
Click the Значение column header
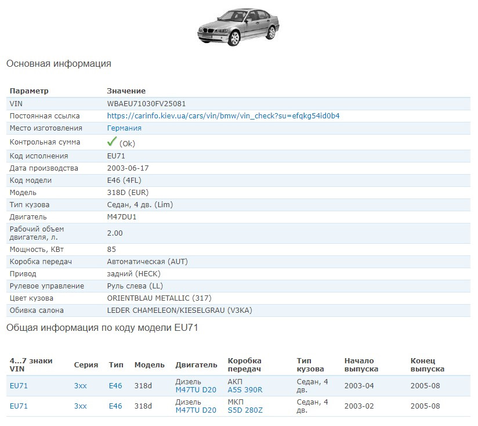coord(126,91)
